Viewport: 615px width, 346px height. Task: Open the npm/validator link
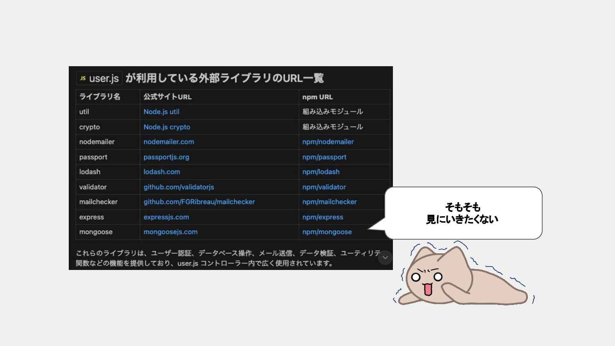[324, 187]
